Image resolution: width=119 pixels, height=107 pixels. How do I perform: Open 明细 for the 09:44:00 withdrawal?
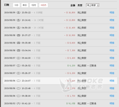click(112, 58)
